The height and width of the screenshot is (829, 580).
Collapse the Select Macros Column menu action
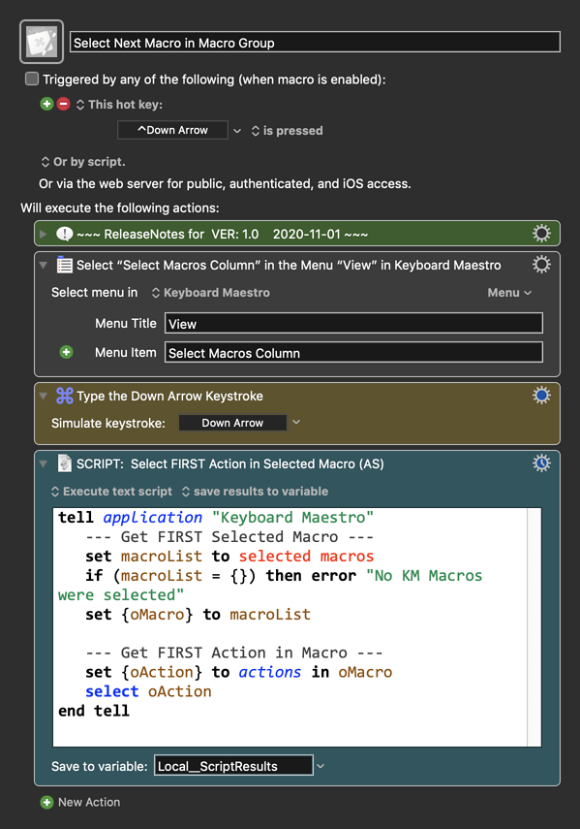[x=44, y=265]
